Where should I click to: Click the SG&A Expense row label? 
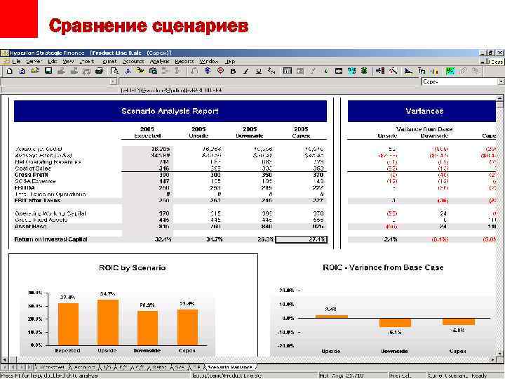tap(35, 182)
